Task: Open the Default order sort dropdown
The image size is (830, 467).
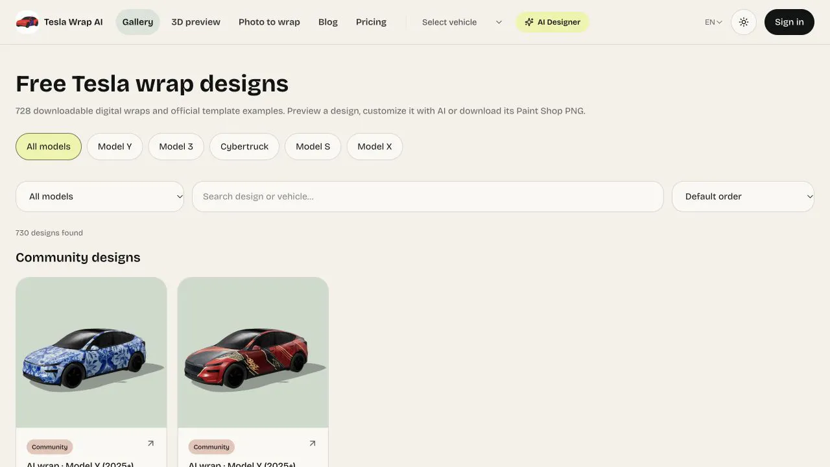Action: coord(743,197)
